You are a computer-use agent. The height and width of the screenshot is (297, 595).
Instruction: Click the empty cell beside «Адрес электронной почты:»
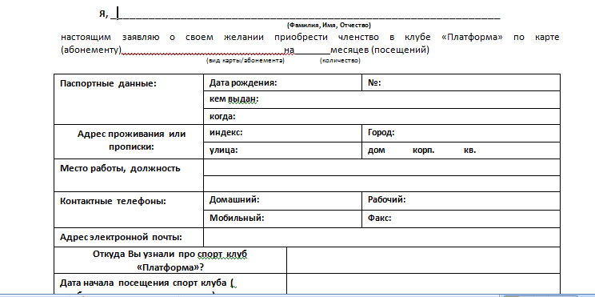click(381, 238)
